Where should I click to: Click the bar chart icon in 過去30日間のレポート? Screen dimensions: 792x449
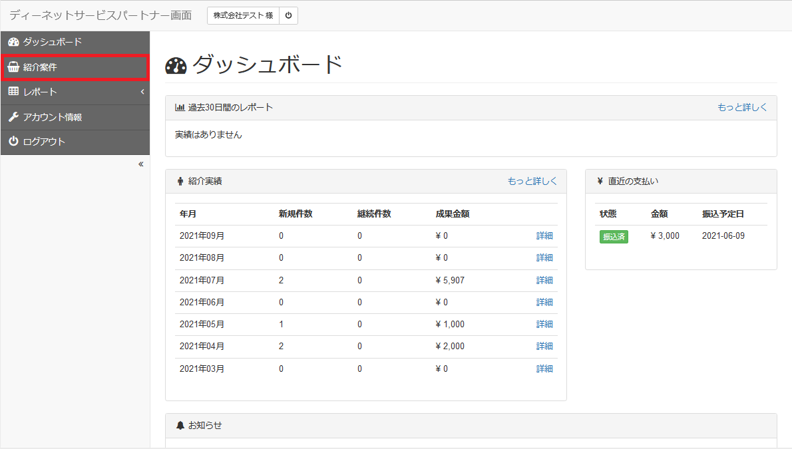pos(179,107)
